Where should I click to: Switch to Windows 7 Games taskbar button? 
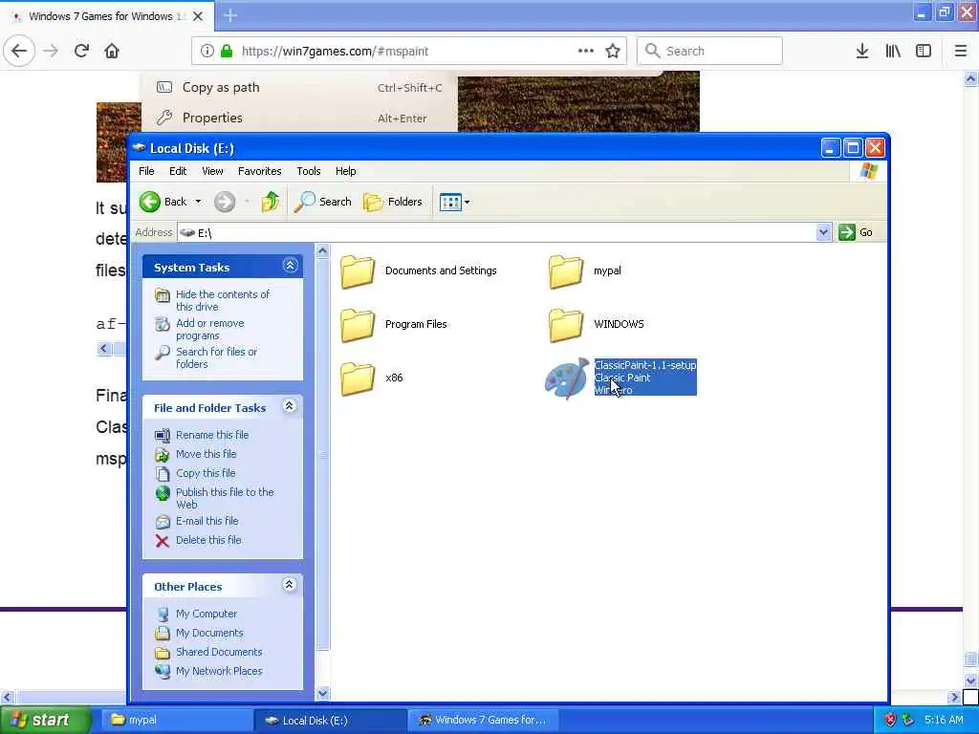[483, 720]
